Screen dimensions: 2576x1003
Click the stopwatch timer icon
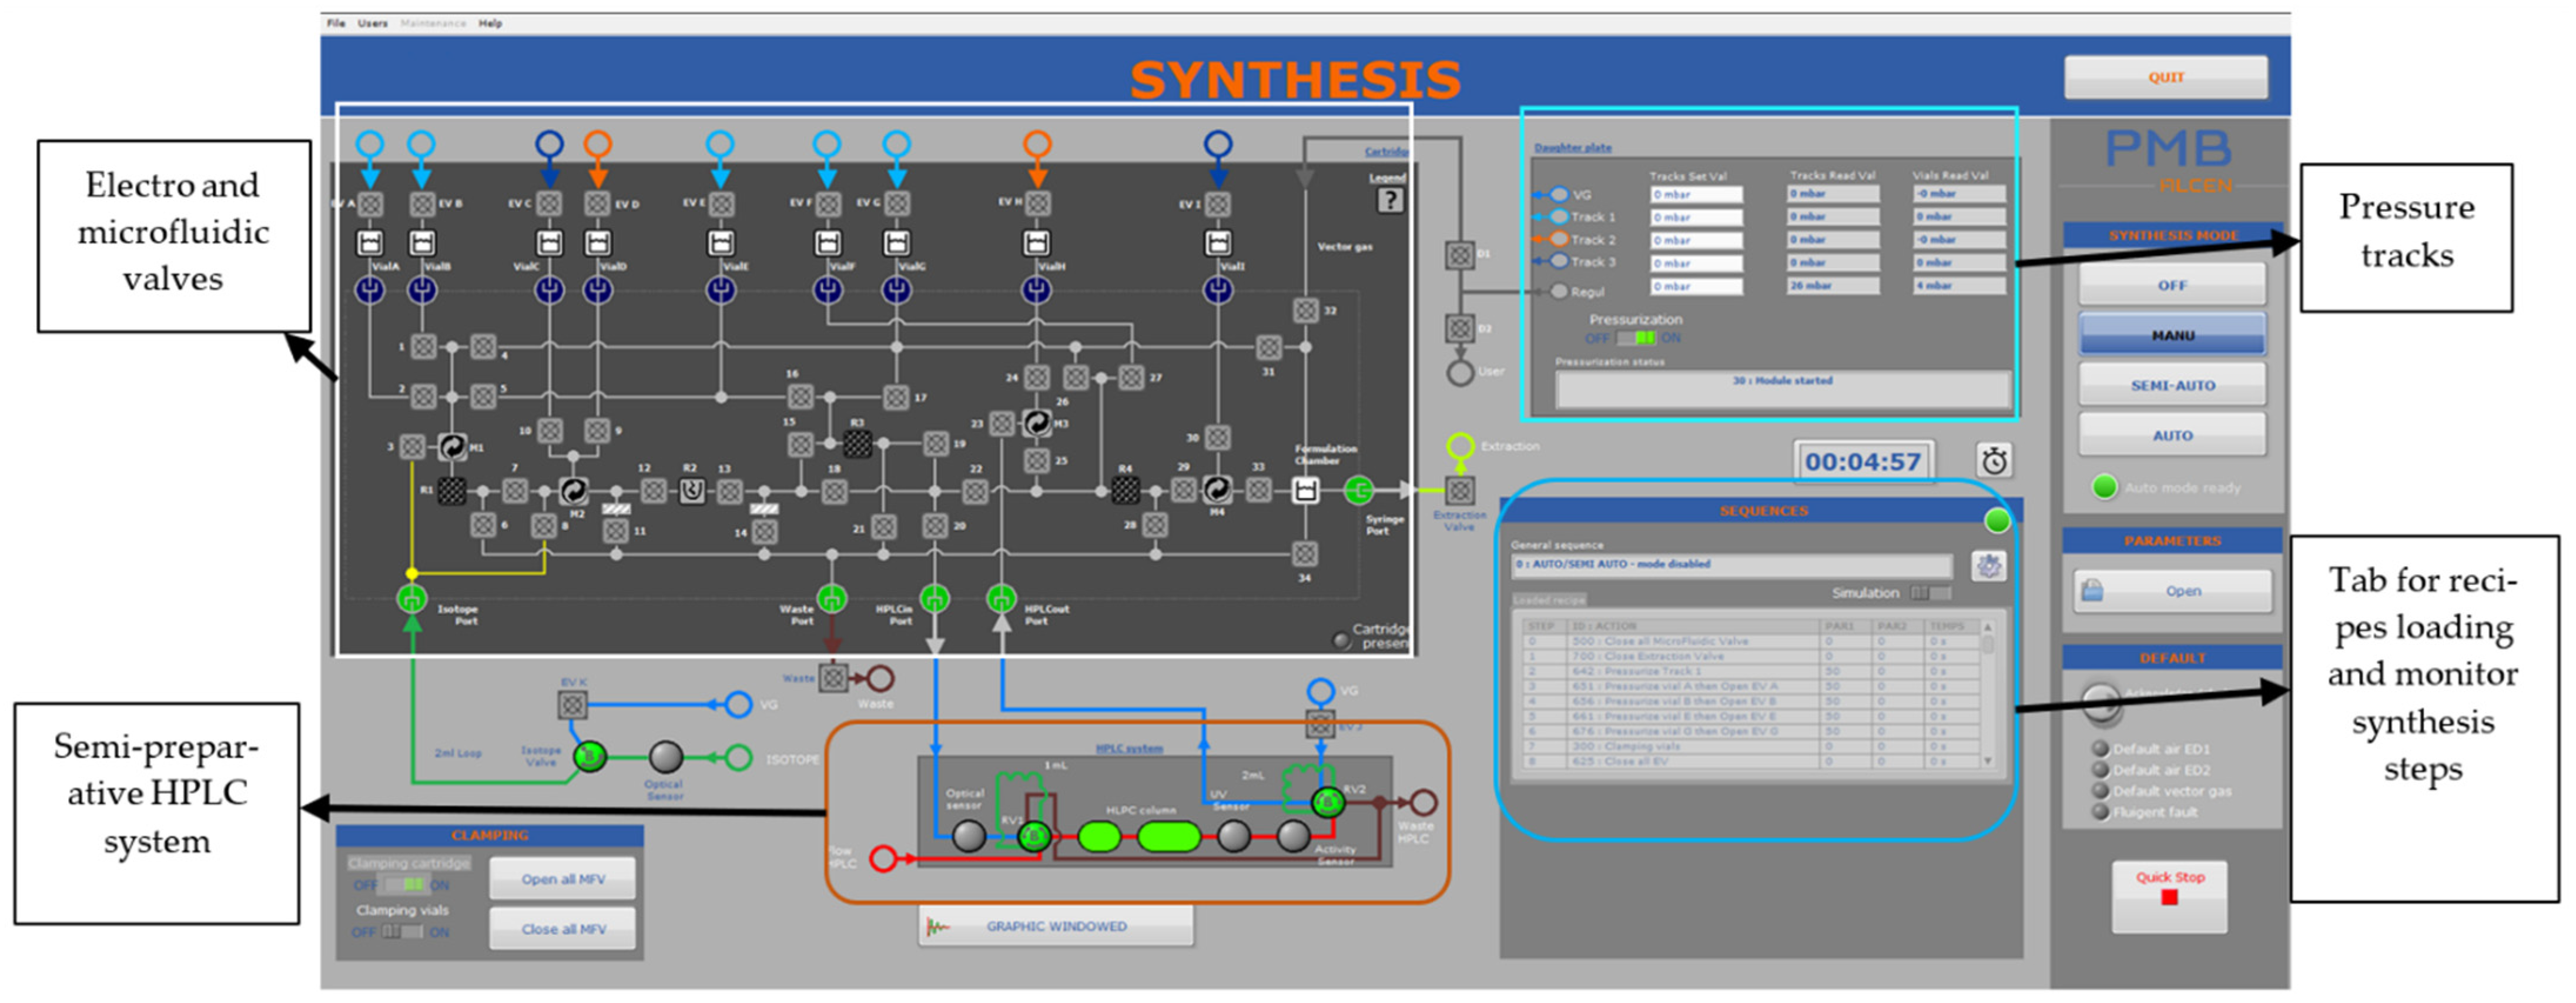[1994, 461]
